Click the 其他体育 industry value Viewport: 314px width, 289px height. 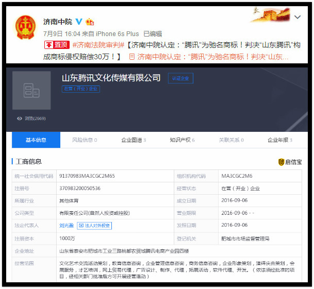[69, 200]
